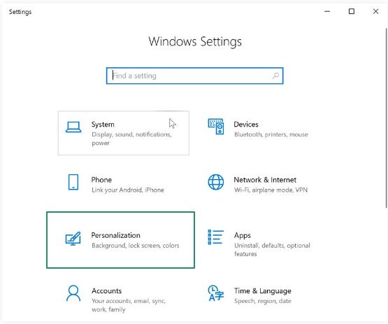
Task: Open the Network & Internet globe icon
Action: click(x=216, y=182)
